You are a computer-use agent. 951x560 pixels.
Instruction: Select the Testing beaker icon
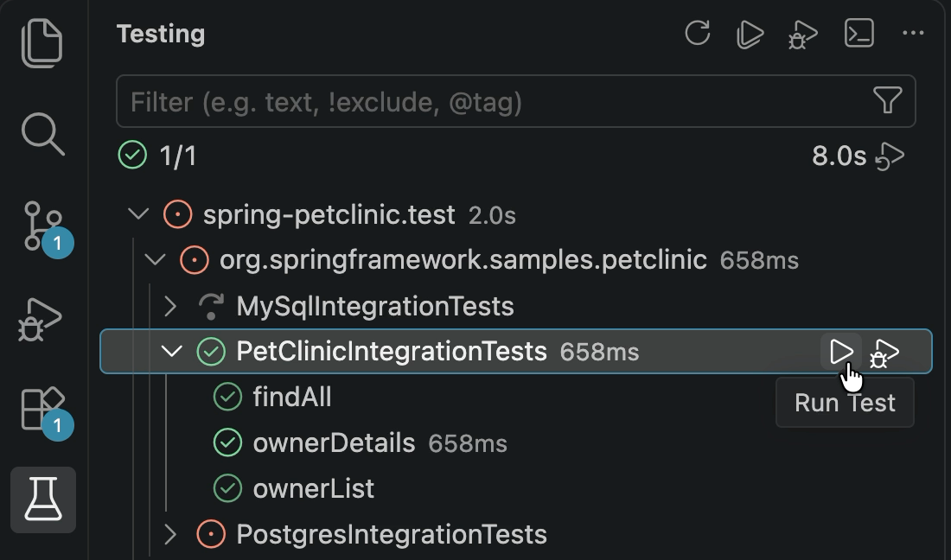click(x=43, y=500)
